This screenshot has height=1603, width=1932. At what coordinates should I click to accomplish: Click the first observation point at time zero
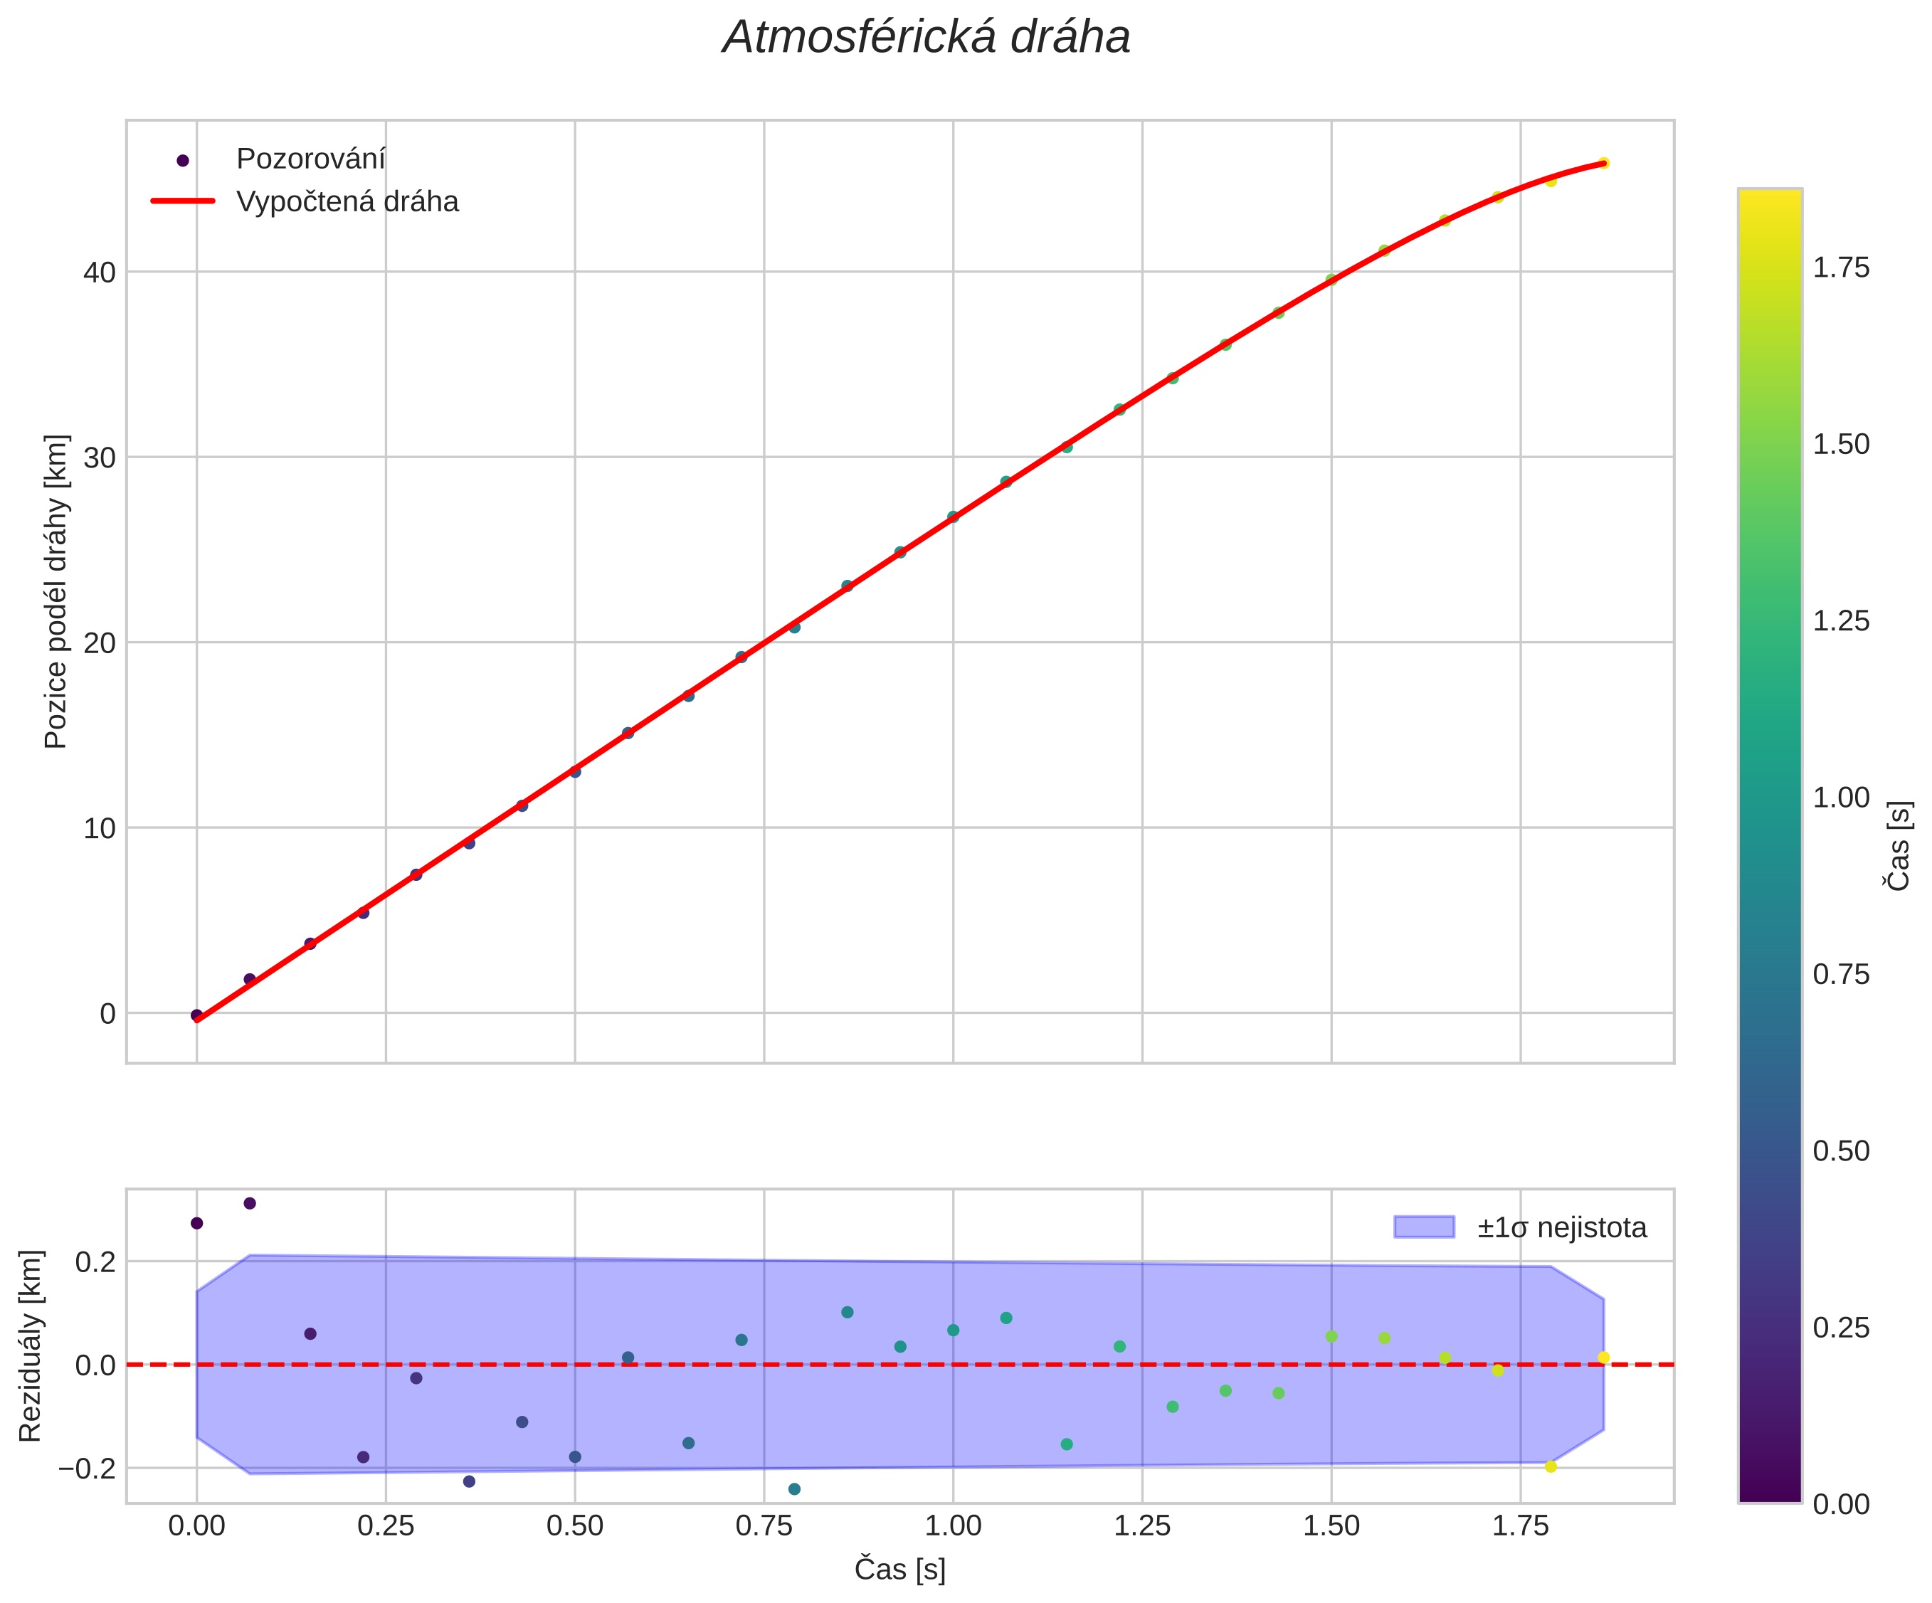pyautogui.click(x=196, y=1015)
